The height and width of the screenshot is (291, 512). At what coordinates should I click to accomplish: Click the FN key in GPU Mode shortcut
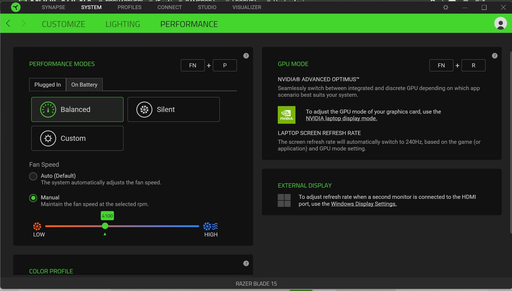[441, 65]
